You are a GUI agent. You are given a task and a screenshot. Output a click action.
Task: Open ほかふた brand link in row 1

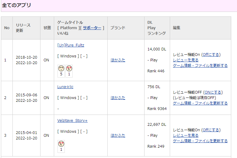(118, 60)
